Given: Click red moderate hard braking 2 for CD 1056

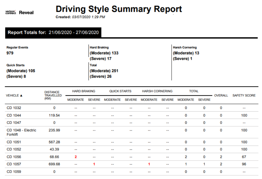Looking at the screenshot, I should pyautogui.click(x=76, y=157).
